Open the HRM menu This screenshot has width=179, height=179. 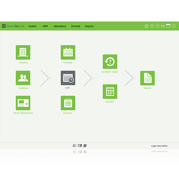(x=45, y=26)
